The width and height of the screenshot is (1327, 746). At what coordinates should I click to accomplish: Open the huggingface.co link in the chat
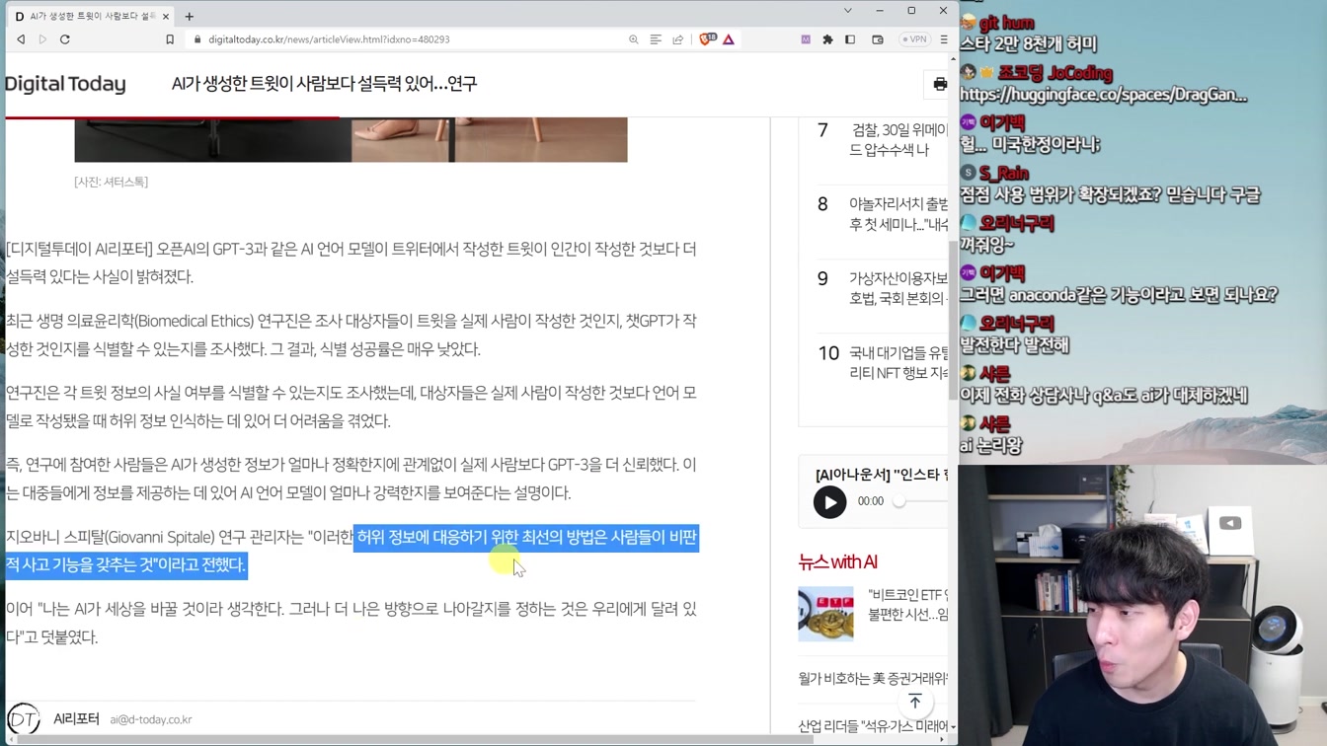click(1103, 95)
